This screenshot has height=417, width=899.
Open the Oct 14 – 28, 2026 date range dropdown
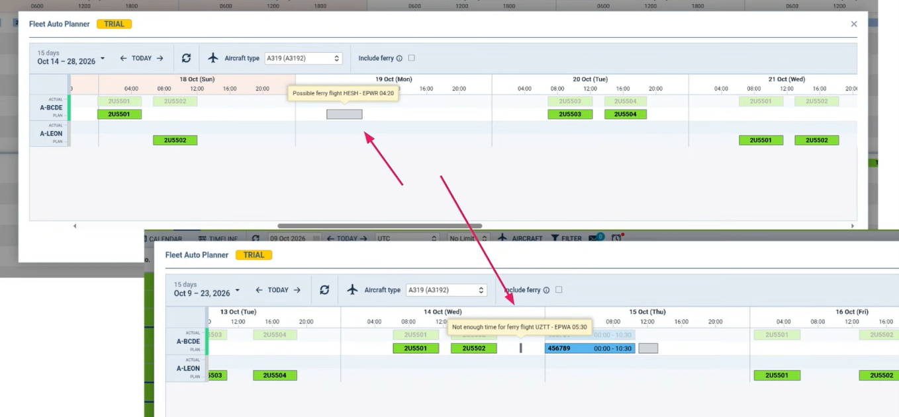coord(71,57)
